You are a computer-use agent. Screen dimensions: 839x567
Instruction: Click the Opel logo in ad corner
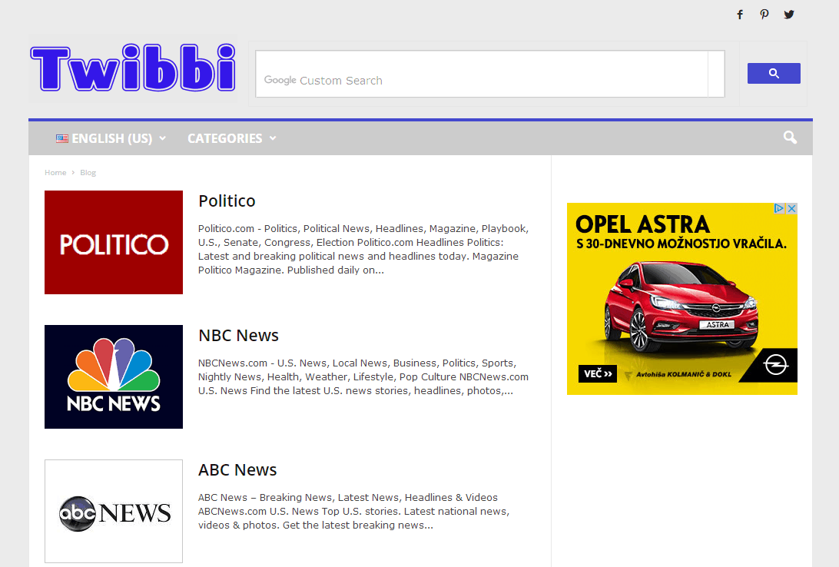coord(775,366)
